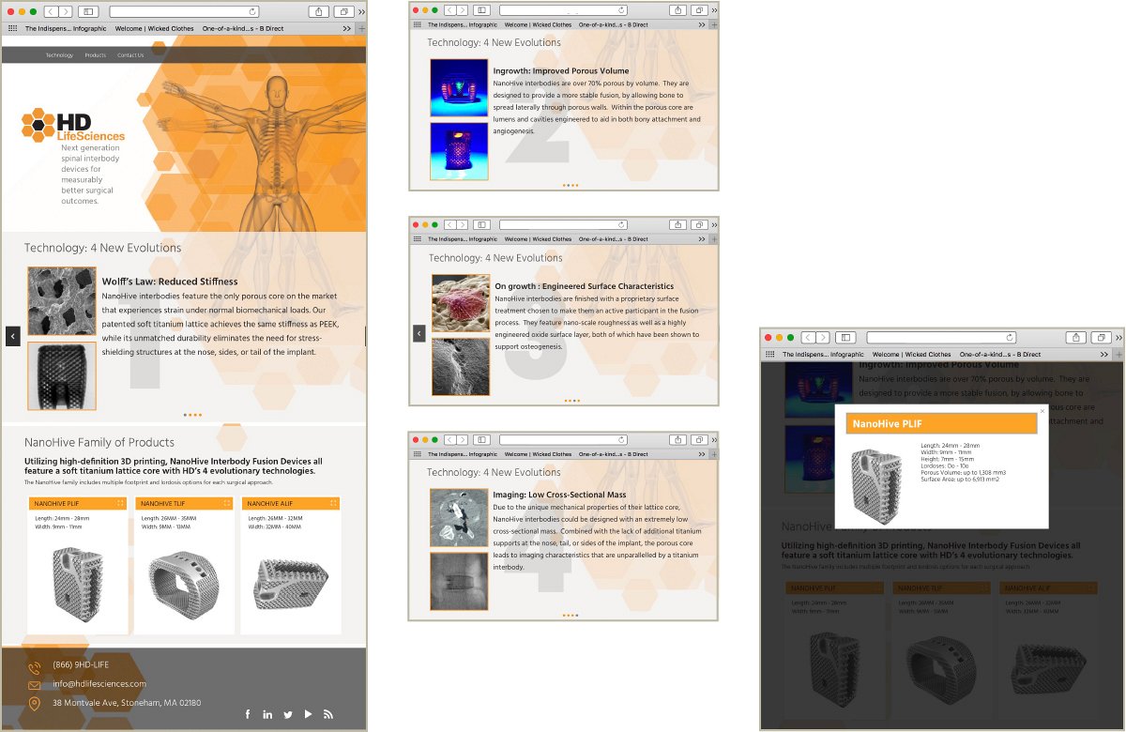Open the Products item in the site navigation

click(95, 55)
